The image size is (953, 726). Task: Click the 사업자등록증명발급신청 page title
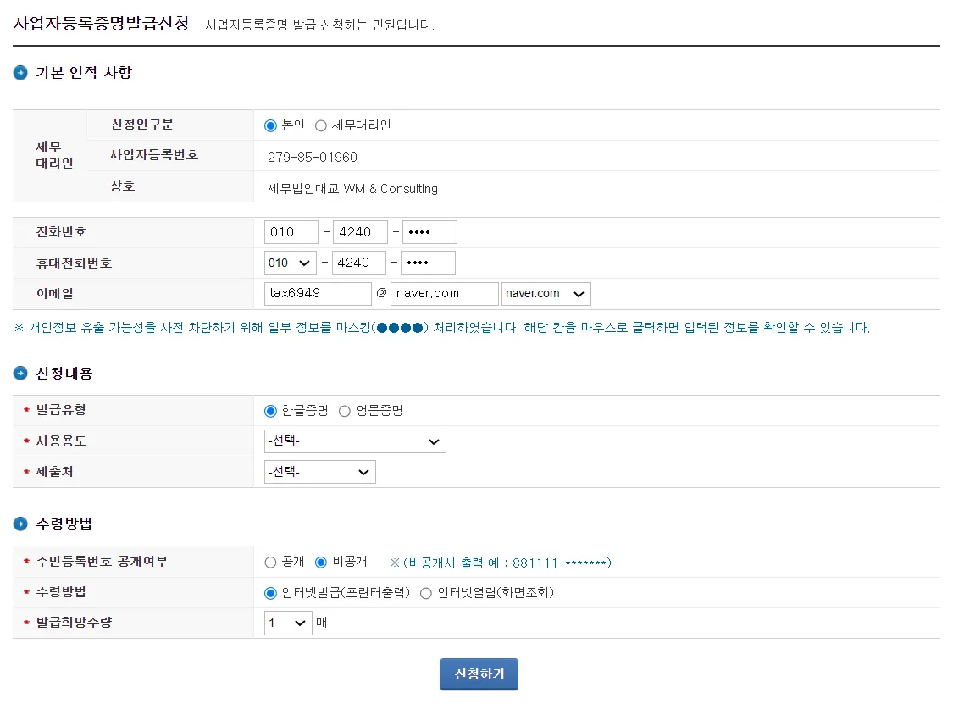click(101, 23)
